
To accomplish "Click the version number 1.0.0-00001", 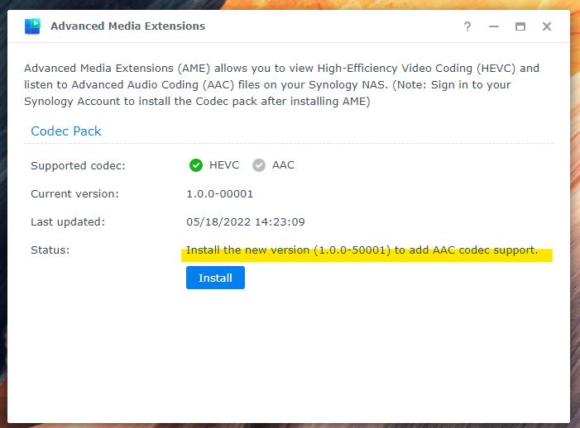I will click(220, 194).
